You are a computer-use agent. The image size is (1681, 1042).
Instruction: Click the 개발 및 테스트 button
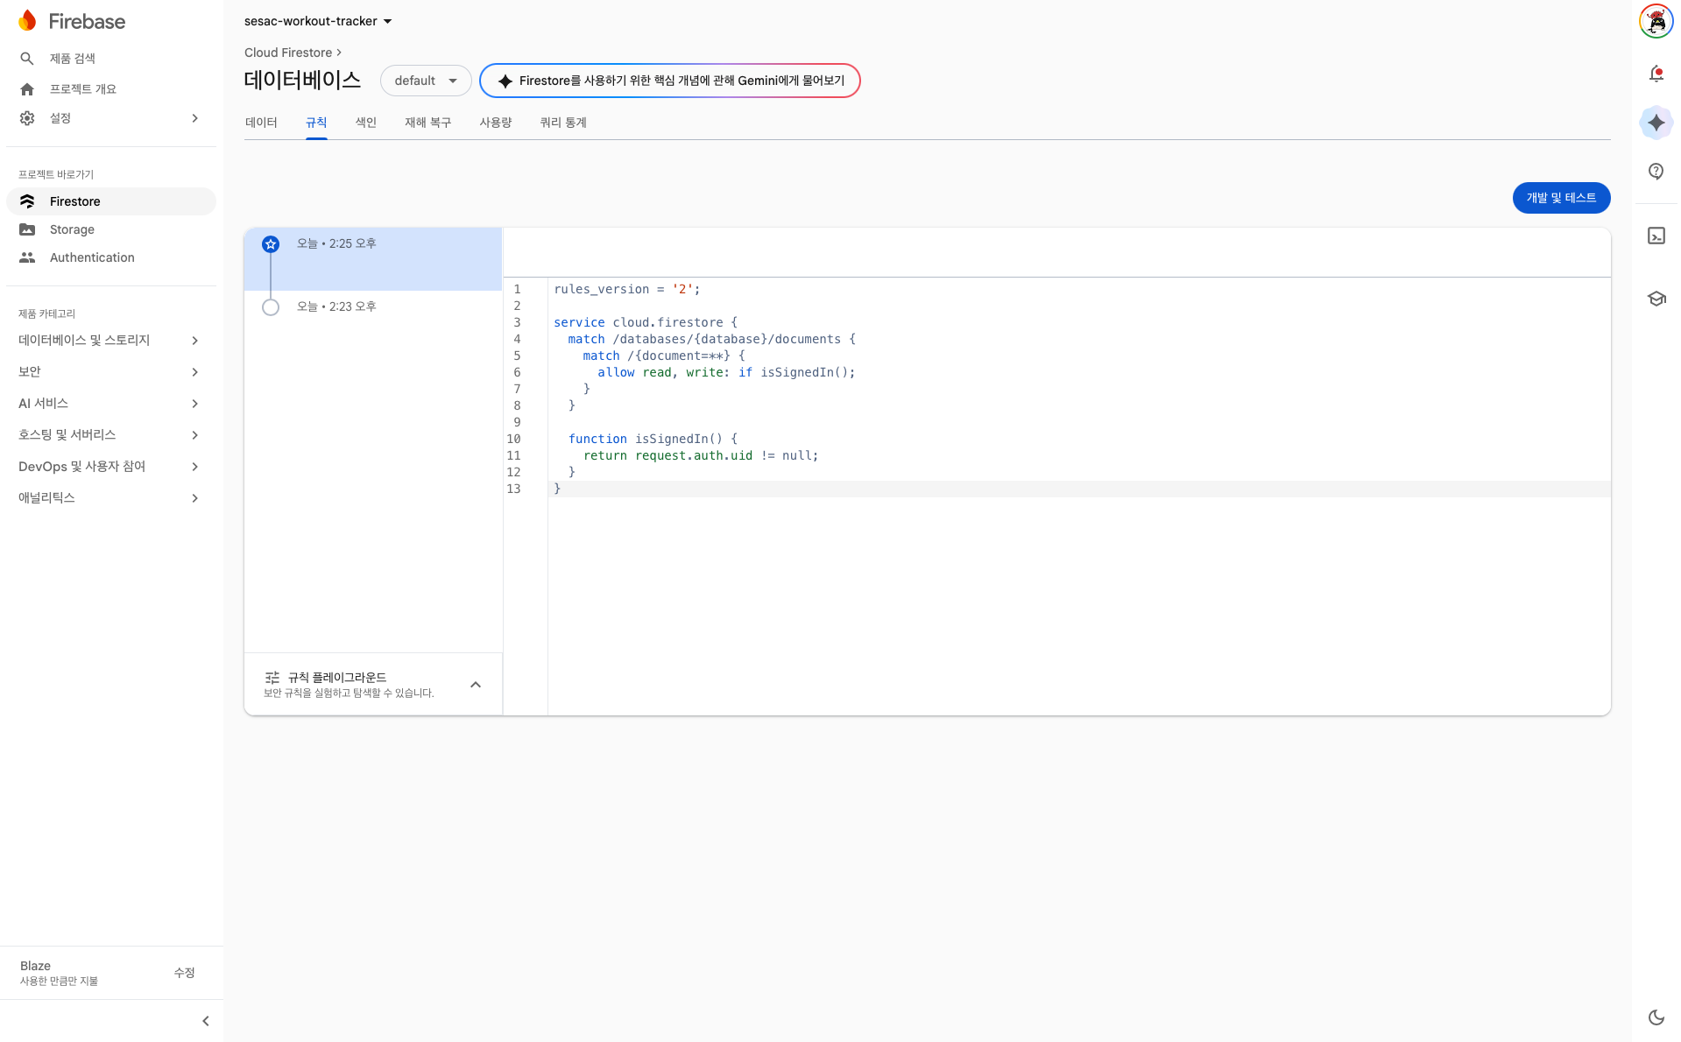point(1561,198)
